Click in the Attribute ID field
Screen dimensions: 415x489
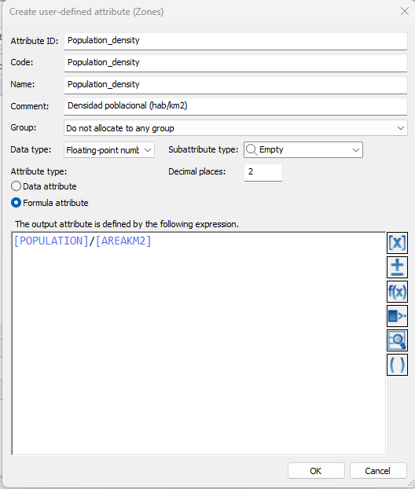pyautogui.click(x=236, y=41)
